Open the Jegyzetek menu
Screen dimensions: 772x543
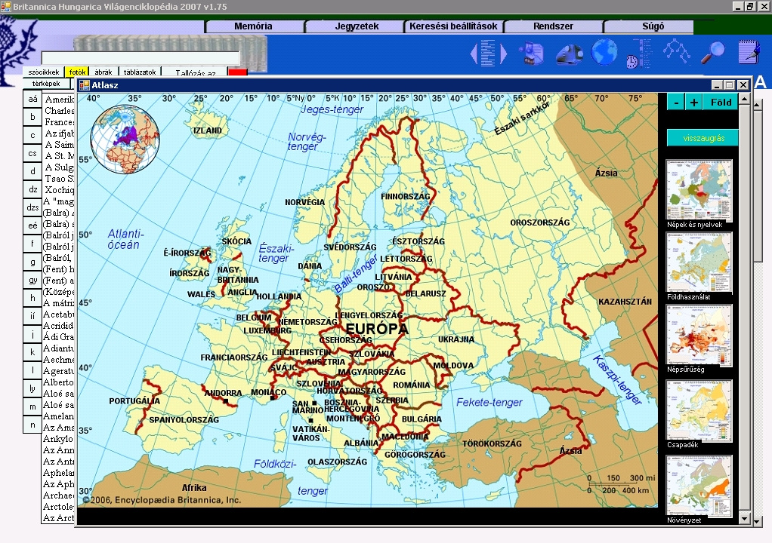click(x=357, y=26)
